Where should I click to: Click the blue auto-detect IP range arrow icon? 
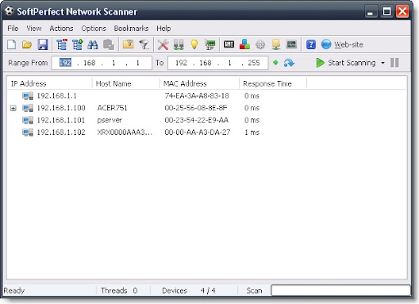pyautogui.click(x=289, y=63)
